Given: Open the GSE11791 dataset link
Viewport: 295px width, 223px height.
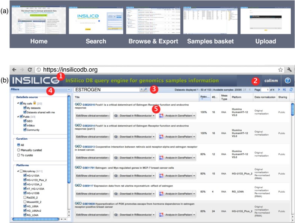Looking at the screenshot, I should pos(88,168).
